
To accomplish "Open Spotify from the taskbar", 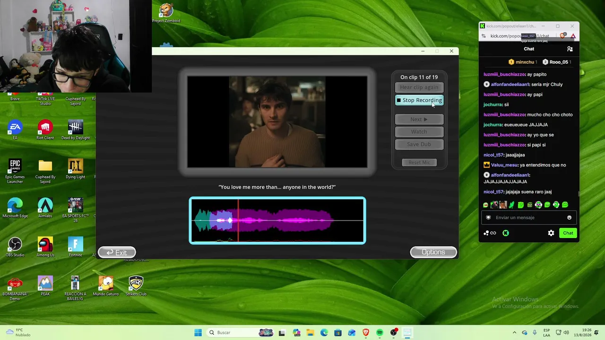I will 380,332.
